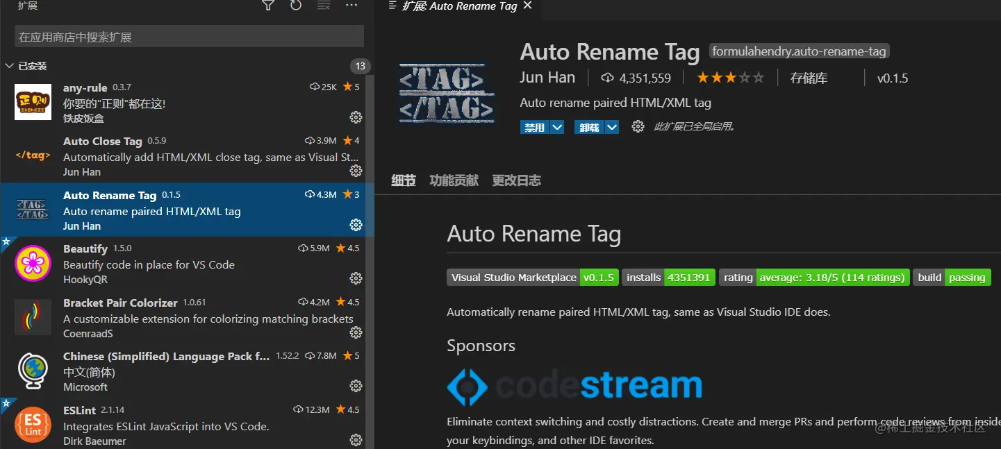This screenshot has height=449, width=1001.
Task: Click the large Auto Rename Tag logo
Action: tap(447, 94)
